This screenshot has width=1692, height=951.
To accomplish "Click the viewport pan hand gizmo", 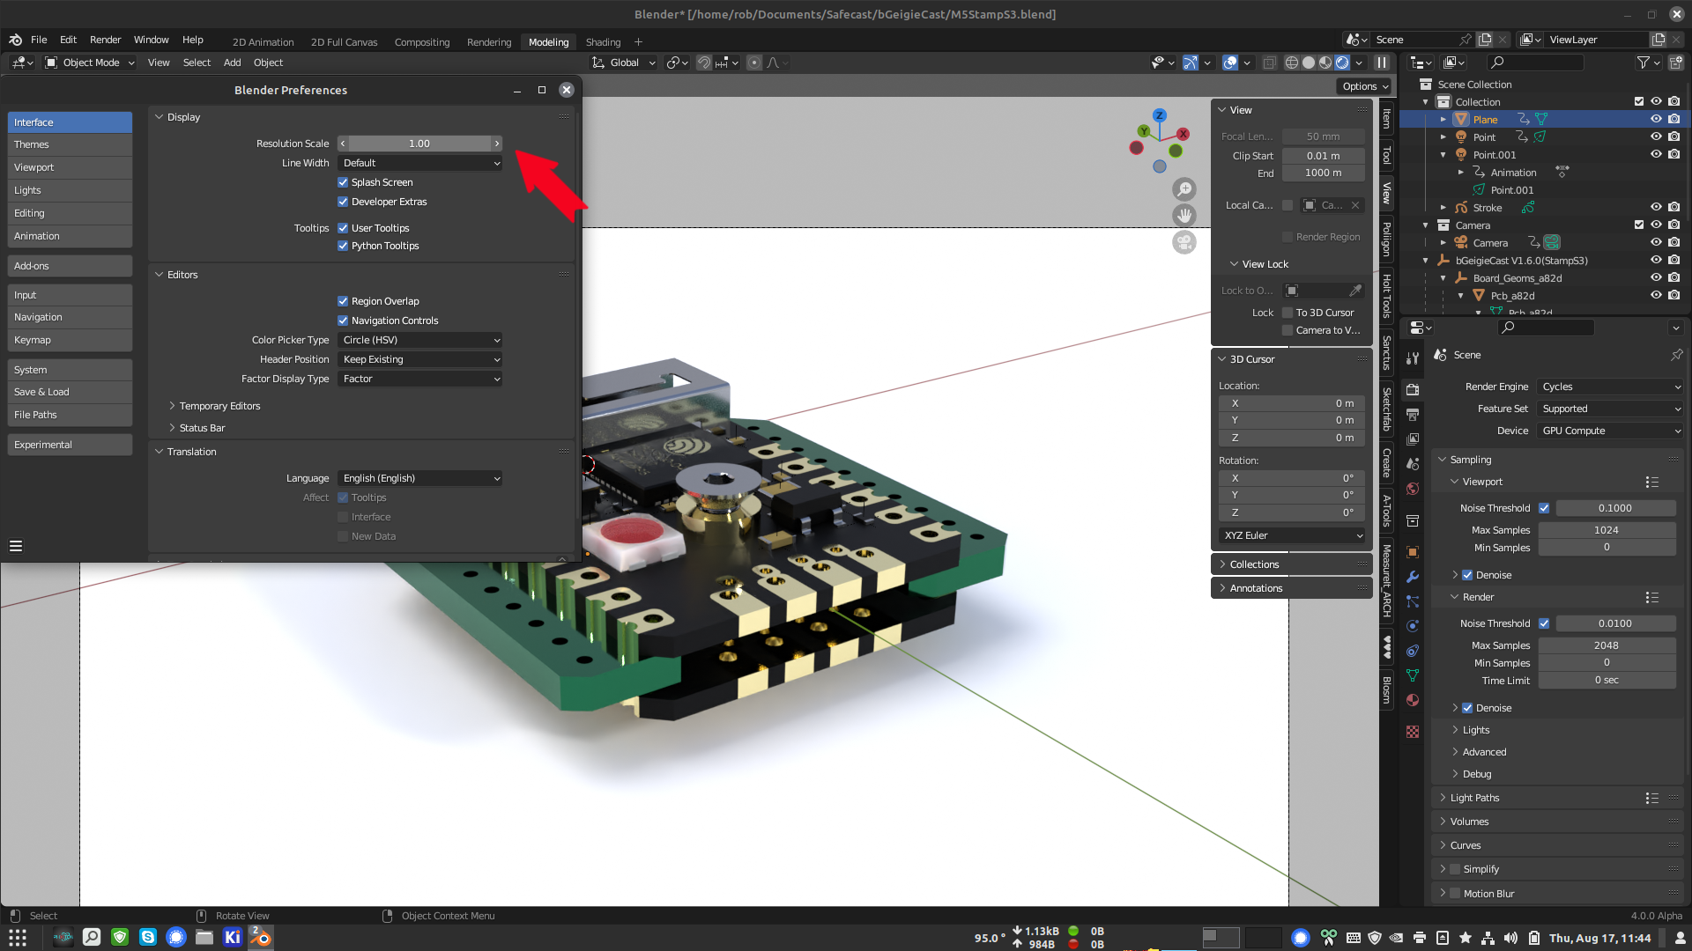I will [x=1184, y=216].
